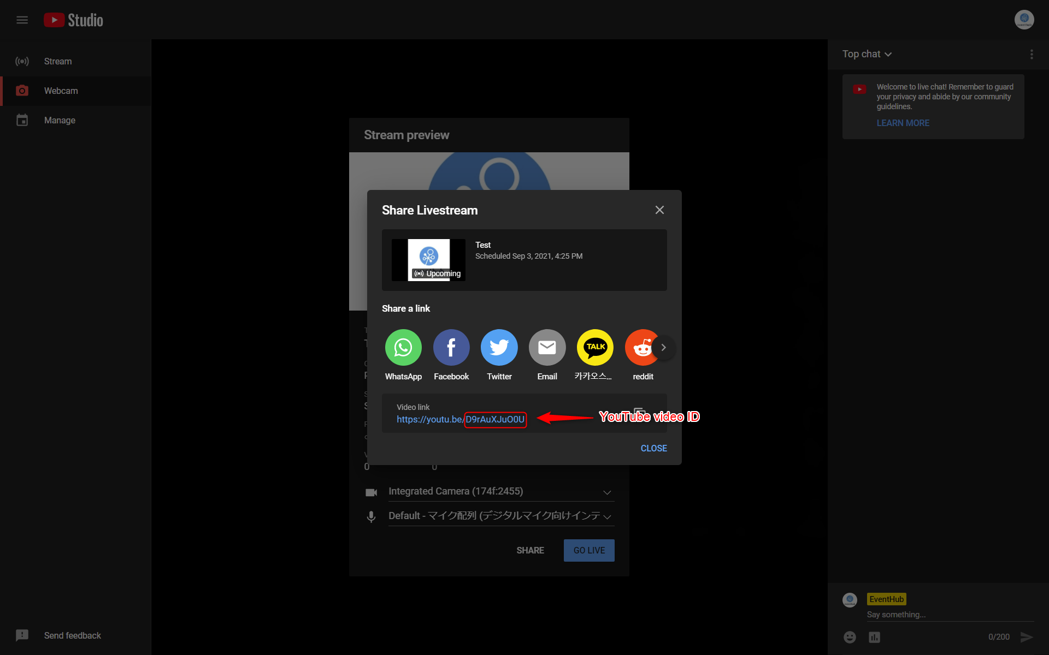Click the YouTube icon in chat welcome
The width and height of the screenshot is (1049, 655).
coord(859,89)
